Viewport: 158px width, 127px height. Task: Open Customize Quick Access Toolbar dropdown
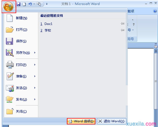47,4
